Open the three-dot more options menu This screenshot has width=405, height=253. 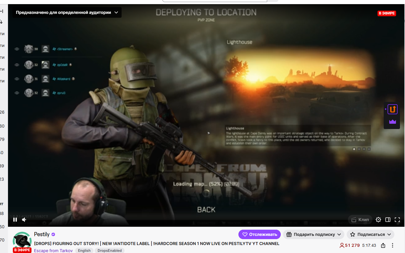pos(393,245)
